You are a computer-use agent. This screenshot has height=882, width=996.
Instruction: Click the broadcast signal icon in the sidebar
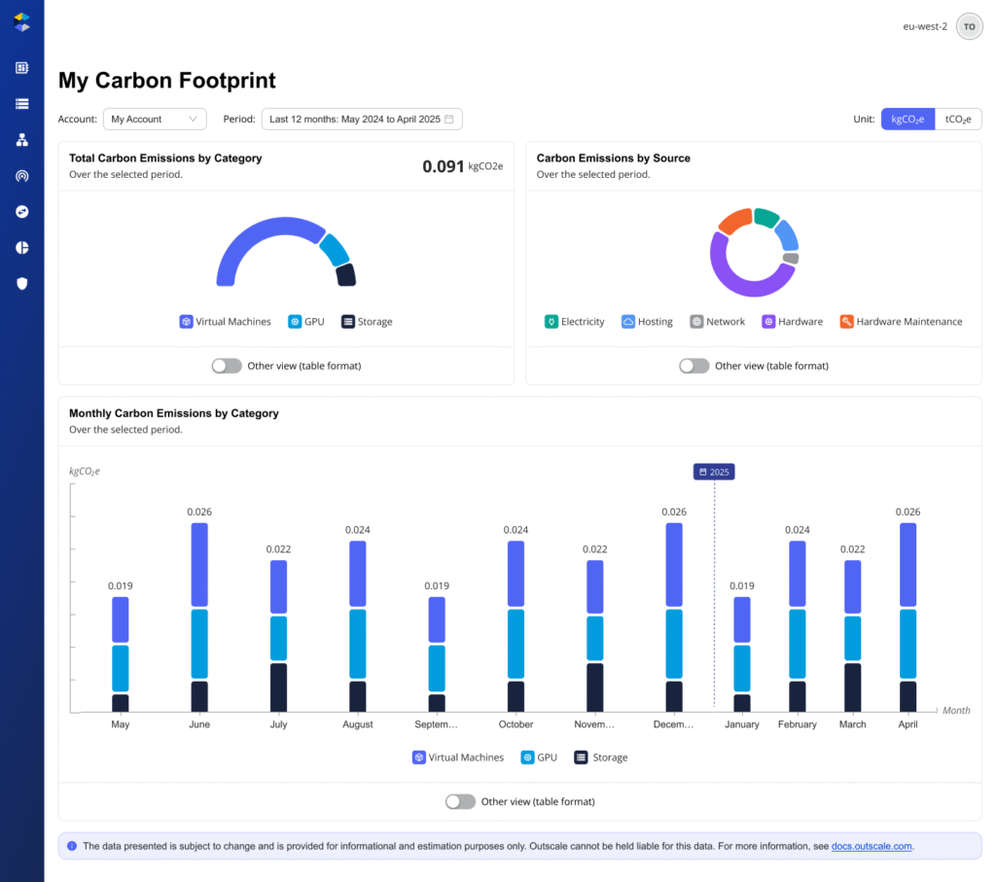click(21, 176)
